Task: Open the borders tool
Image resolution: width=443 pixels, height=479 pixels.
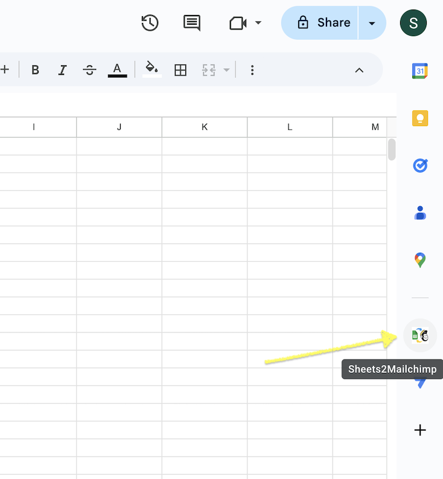Action: tap(180, 70)
